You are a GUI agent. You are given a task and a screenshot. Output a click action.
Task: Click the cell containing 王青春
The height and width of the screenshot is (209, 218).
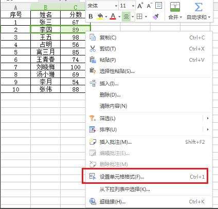[x=46, y=60]
